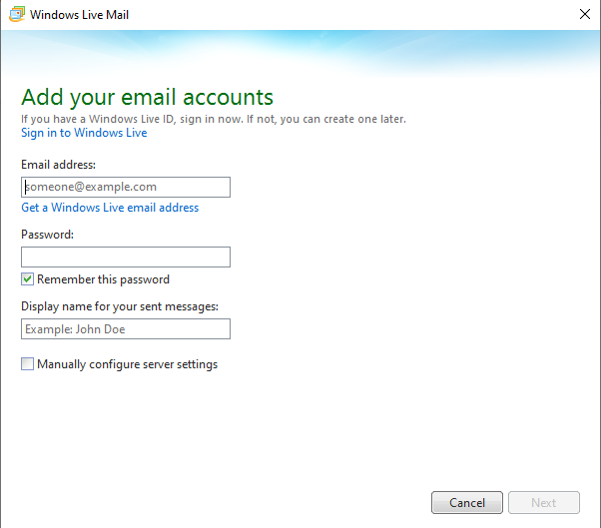
Task: Click into the Password field
Action: click(126, 257)
